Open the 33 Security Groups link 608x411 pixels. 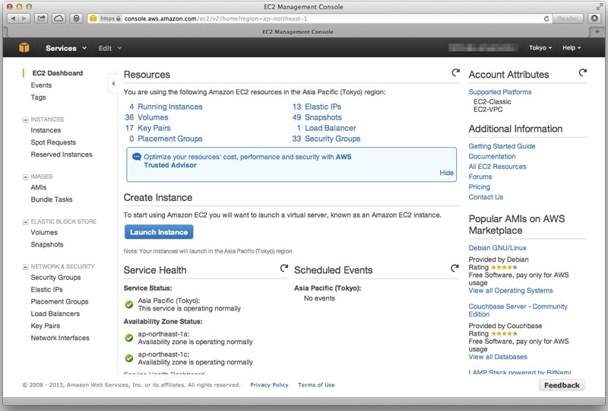(x=327, y=139)
